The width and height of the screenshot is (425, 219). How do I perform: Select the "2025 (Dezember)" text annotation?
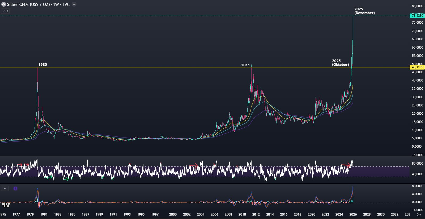pos(364,11)
